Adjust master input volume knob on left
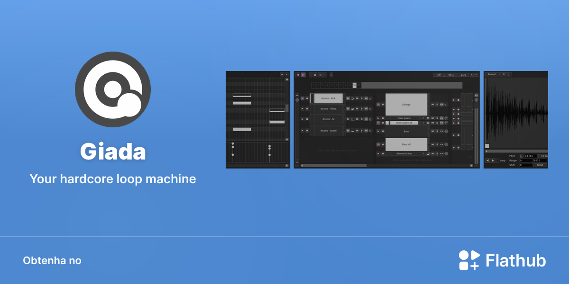 coord(297,100)
